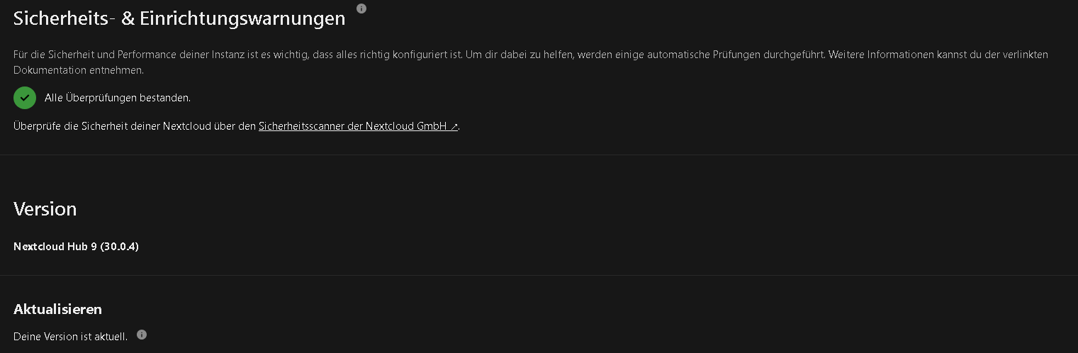Click info icon beside Sicherheits- & Einrichtungswarnungen heading

tap(361, 9)
